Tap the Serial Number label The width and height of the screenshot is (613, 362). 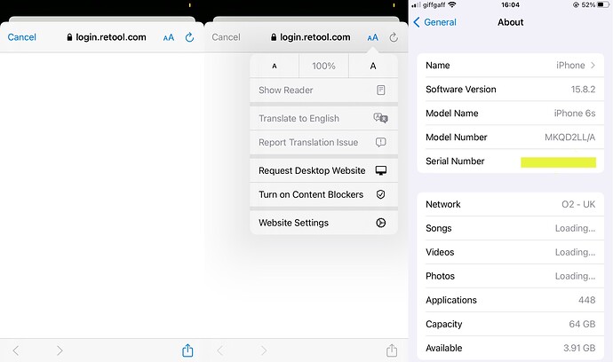pos(455,161)
